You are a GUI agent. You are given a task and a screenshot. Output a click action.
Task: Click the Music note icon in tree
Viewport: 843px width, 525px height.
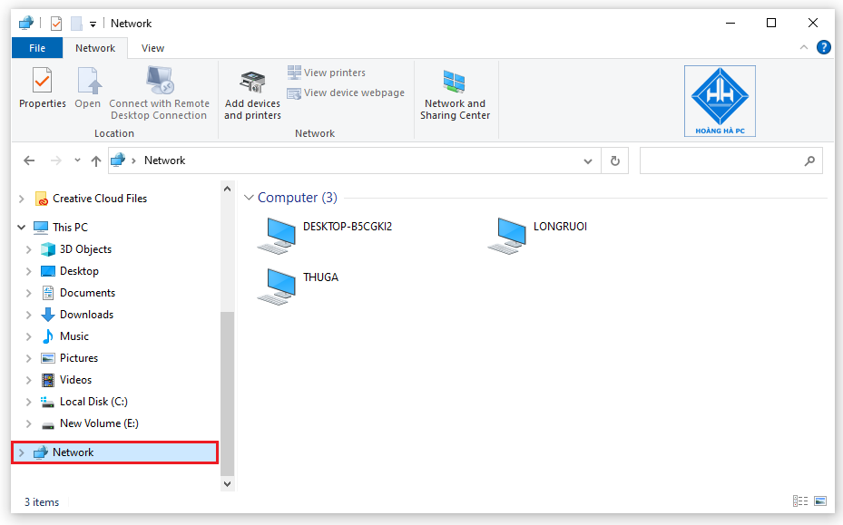48,336
